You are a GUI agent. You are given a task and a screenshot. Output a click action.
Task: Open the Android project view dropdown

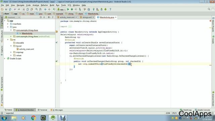pyautogui.click(x=12, y=17)
